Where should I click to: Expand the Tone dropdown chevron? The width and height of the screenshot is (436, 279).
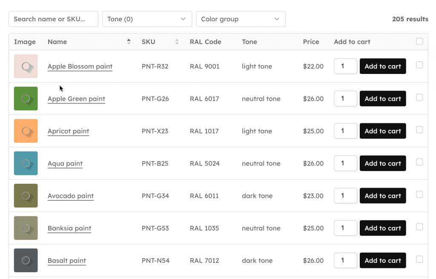click(x=183, y=19)
